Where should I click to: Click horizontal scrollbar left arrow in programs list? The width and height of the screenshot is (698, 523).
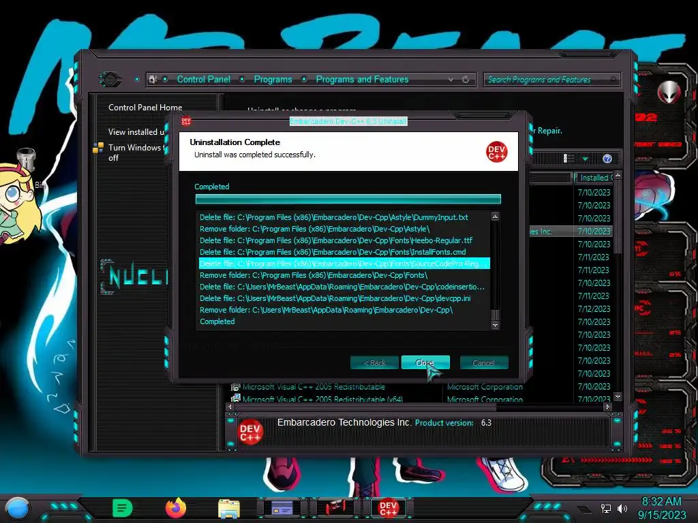230,407
